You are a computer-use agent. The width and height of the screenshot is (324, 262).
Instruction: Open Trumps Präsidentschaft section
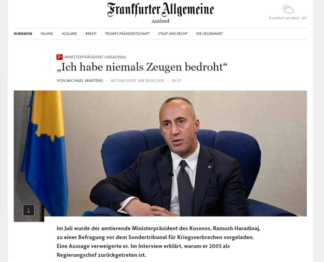[127, 33]
